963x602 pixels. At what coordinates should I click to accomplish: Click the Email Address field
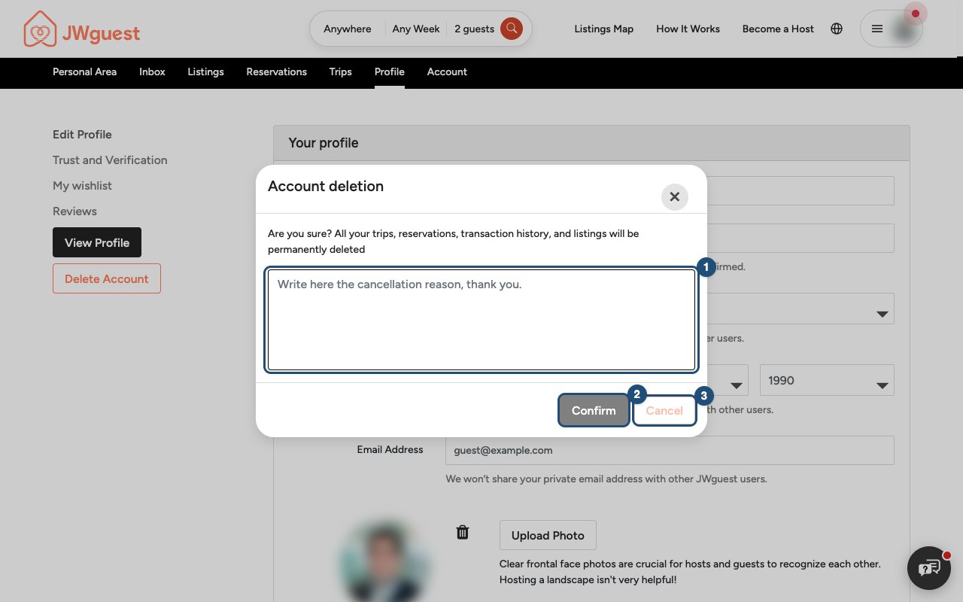tap(670, 450)
